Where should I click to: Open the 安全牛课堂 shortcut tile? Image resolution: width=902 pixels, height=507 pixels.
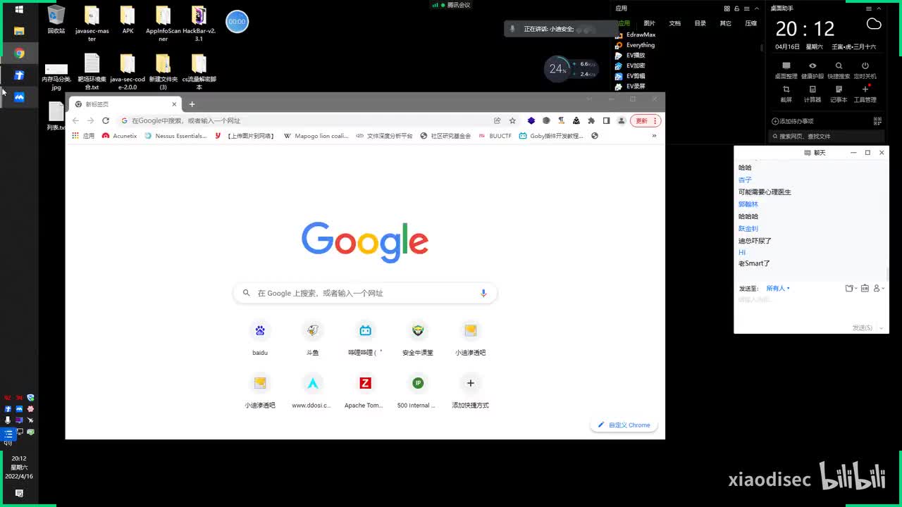coord(418,337)
